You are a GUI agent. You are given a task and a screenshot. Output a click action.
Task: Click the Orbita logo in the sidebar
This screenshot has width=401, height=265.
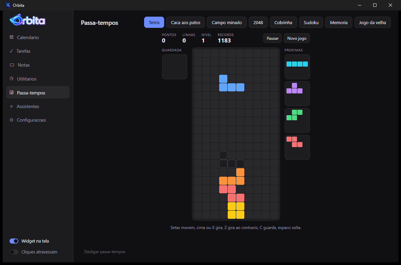(x=28, y=20)
